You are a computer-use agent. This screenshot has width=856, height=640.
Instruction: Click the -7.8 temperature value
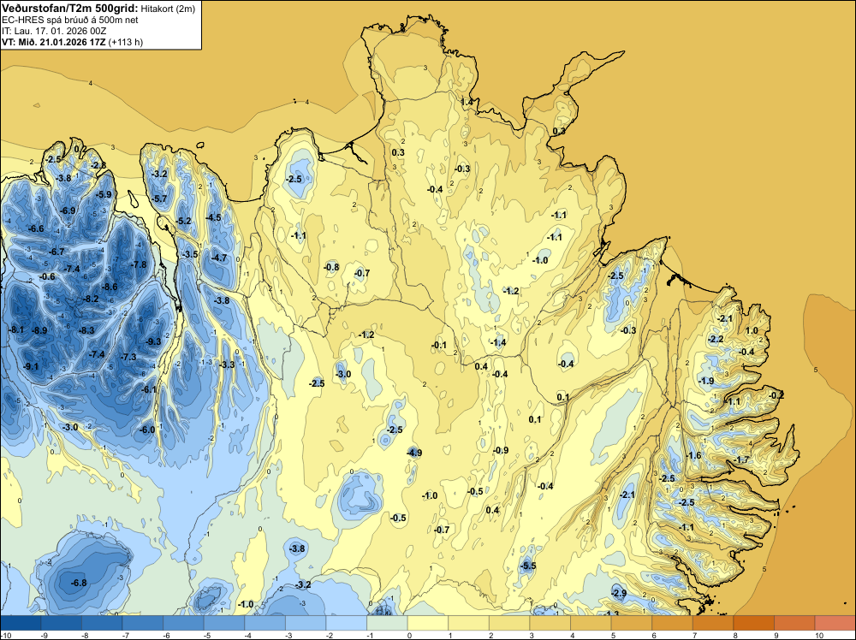(x=140, y=264)
